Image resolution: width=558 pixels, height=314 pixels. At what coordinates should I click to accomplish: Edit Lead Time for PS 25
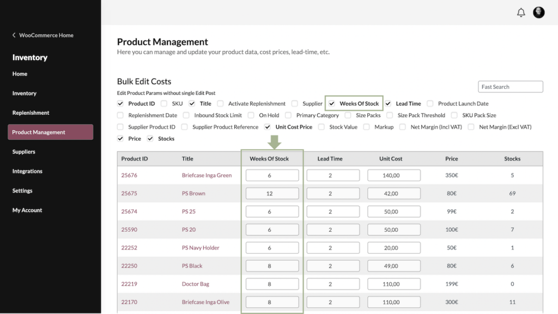[x=333, y=211]
